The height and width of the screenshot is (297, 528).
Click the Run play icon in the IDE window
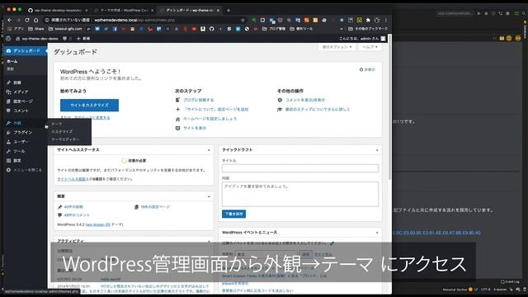(478, 13)
